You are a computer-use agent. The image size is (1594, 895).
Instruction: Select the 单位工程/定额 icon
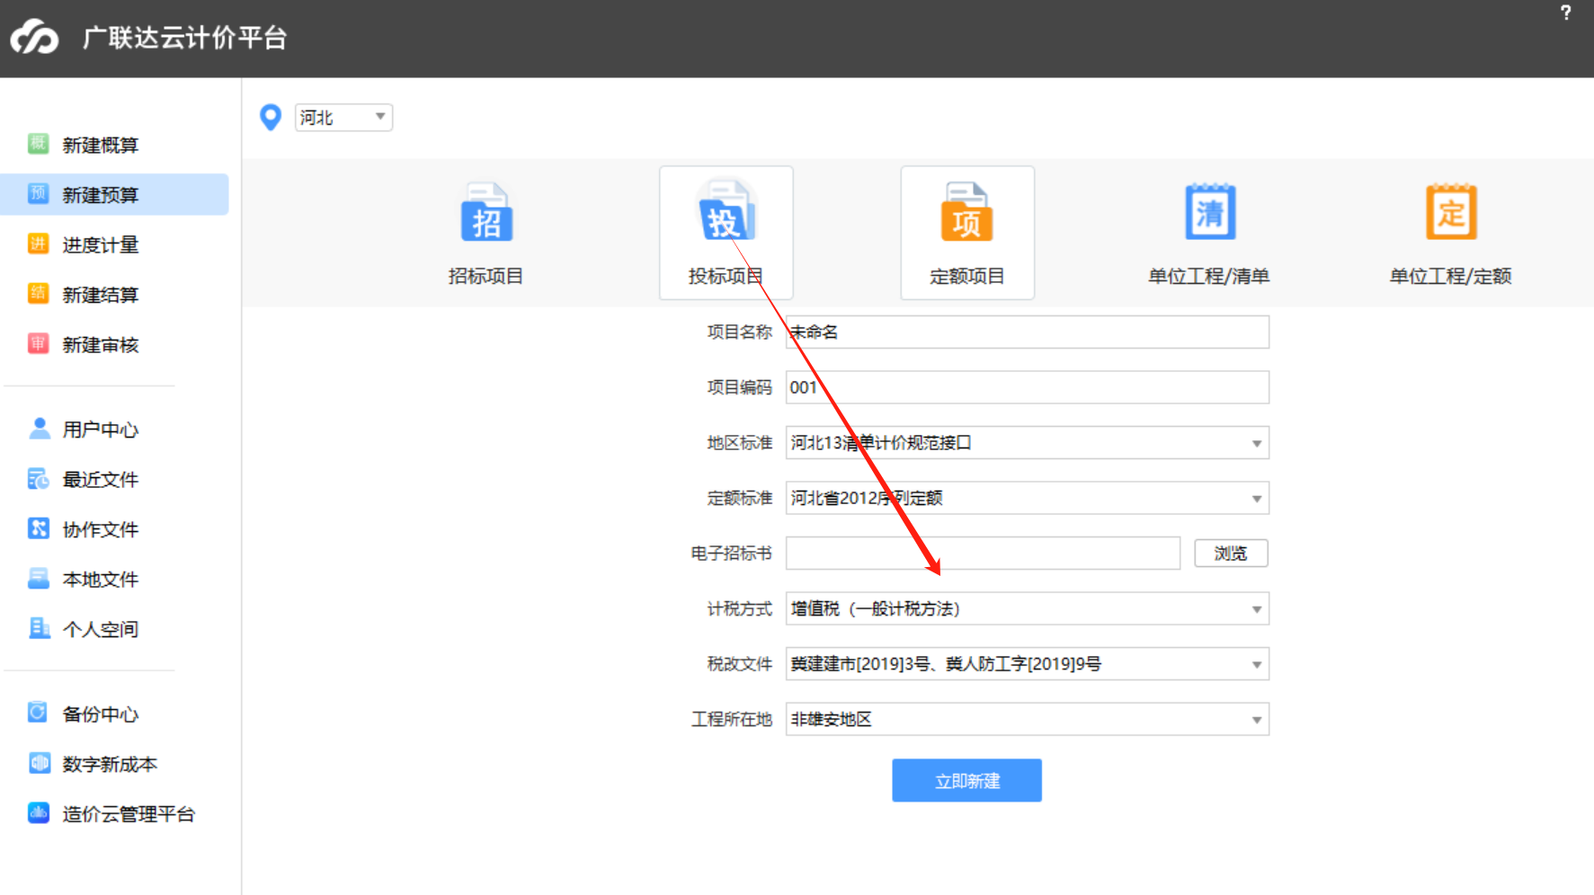point(1451,212)
